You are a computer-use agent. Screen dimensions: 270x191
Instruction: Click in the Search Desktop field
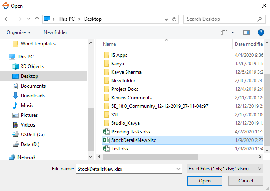(x=220, y=19)
